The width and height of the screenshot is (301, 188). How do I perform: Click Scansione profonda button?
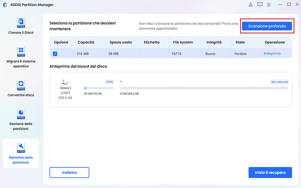267,26
